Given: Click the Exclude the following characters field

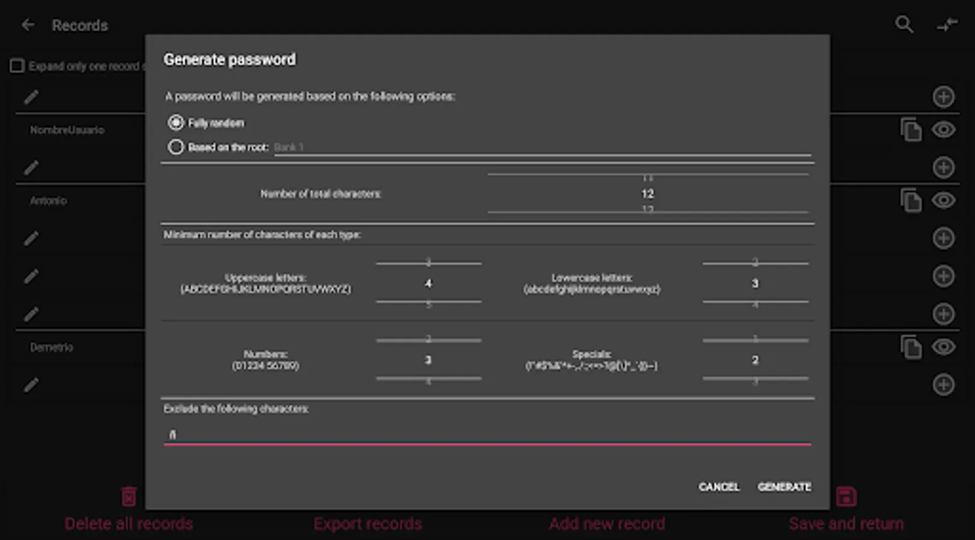Looking at the screenshot, I should (x=487, y=434).
